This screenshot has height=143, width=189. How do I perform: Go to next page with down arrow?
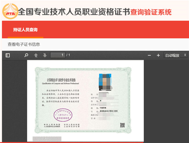point(45,55)
